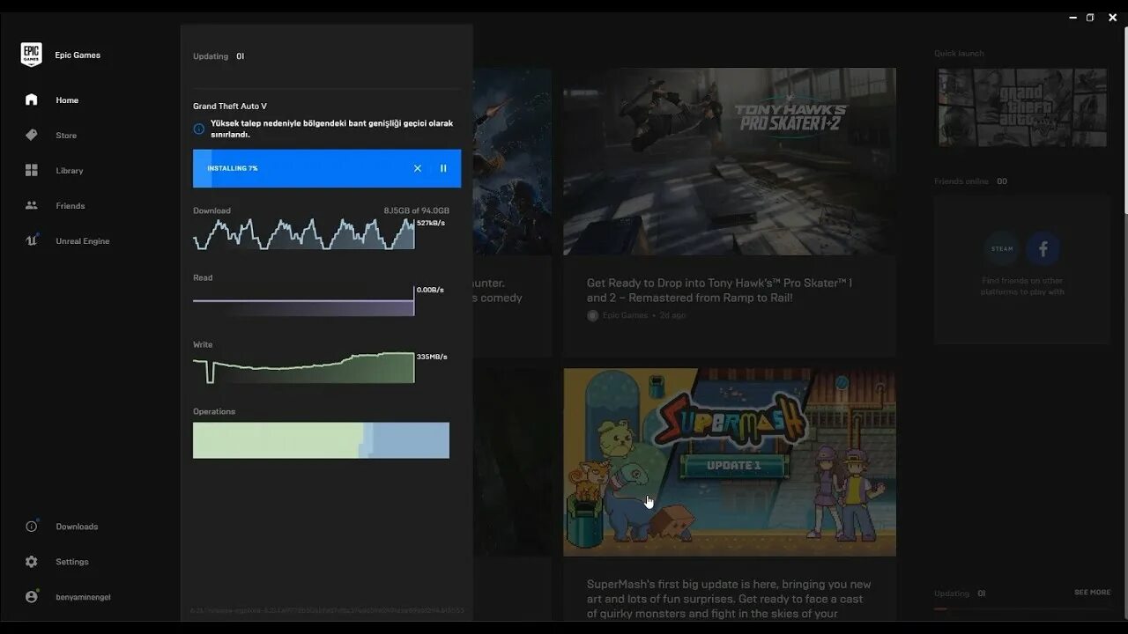Viewport: 1128px width, 634px height.
Task: Click the Write speed graph
Action: click(304, 367)
